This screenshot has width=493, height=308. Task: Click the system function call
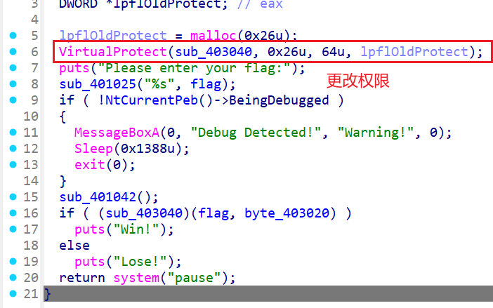(136, 278)
